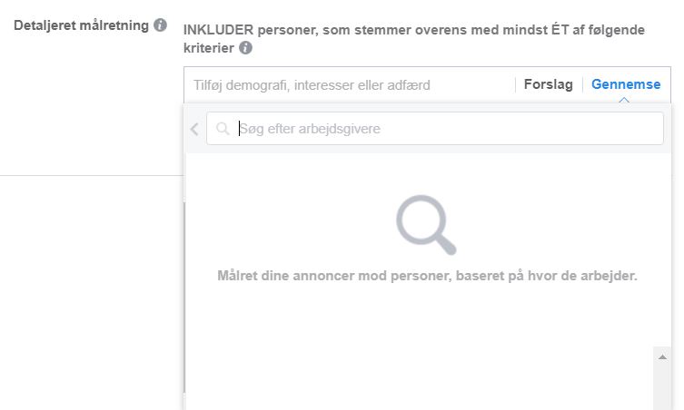
Task: Click small magnifier icon in search box
Action: (x=223, y=129)
